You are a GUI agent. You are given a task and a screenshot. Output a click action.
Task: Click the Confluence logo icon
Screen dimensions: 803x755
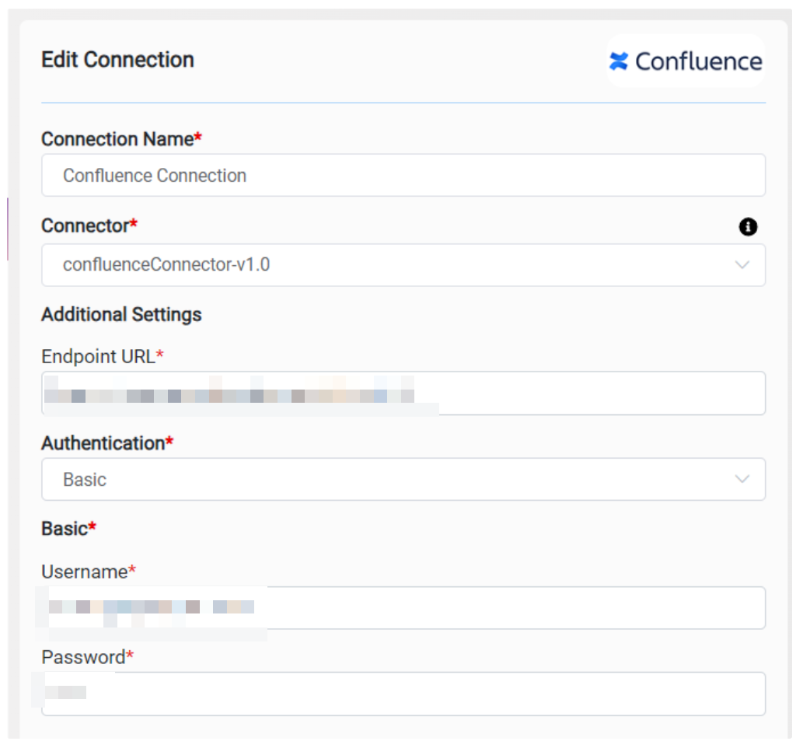tap(619, 61)
